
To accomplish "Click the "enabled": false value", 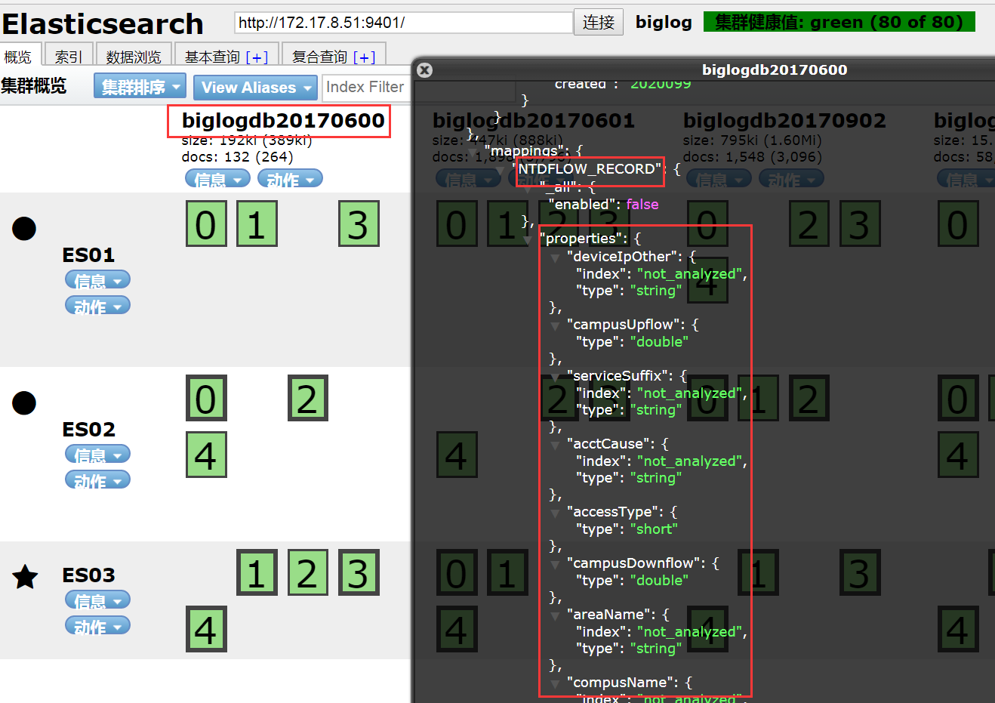I will coord(642,205).
